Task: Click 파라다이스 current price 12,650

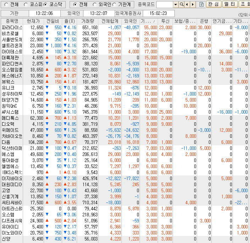Action: (37, 27)
